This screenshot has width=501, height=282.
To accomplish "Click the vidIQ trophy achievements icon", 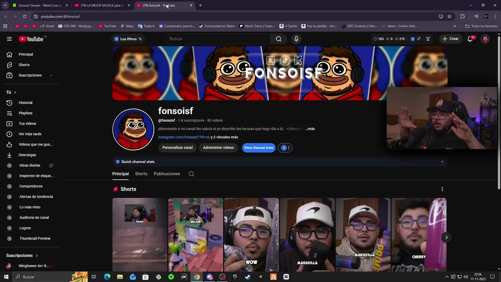I will click(428, 39).
